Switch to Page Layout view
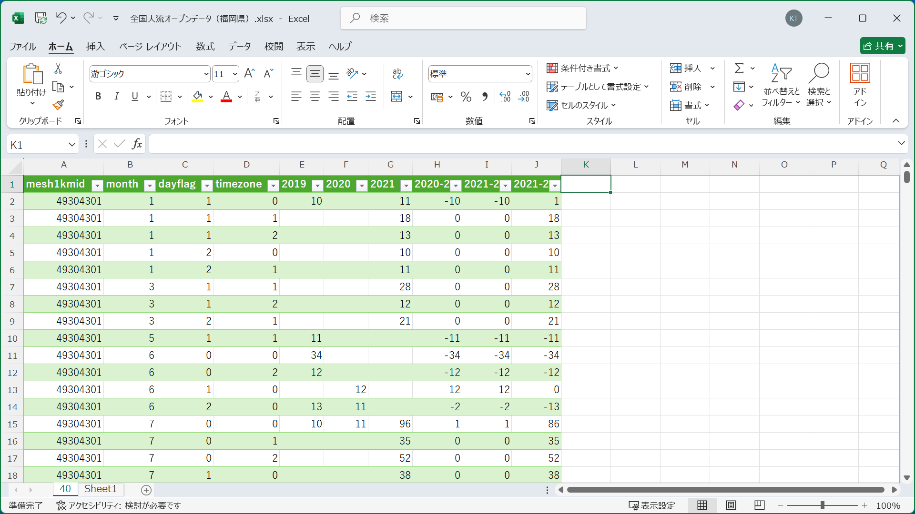The image size is (915, 514). pyautogui.click(x=731, y=505)
